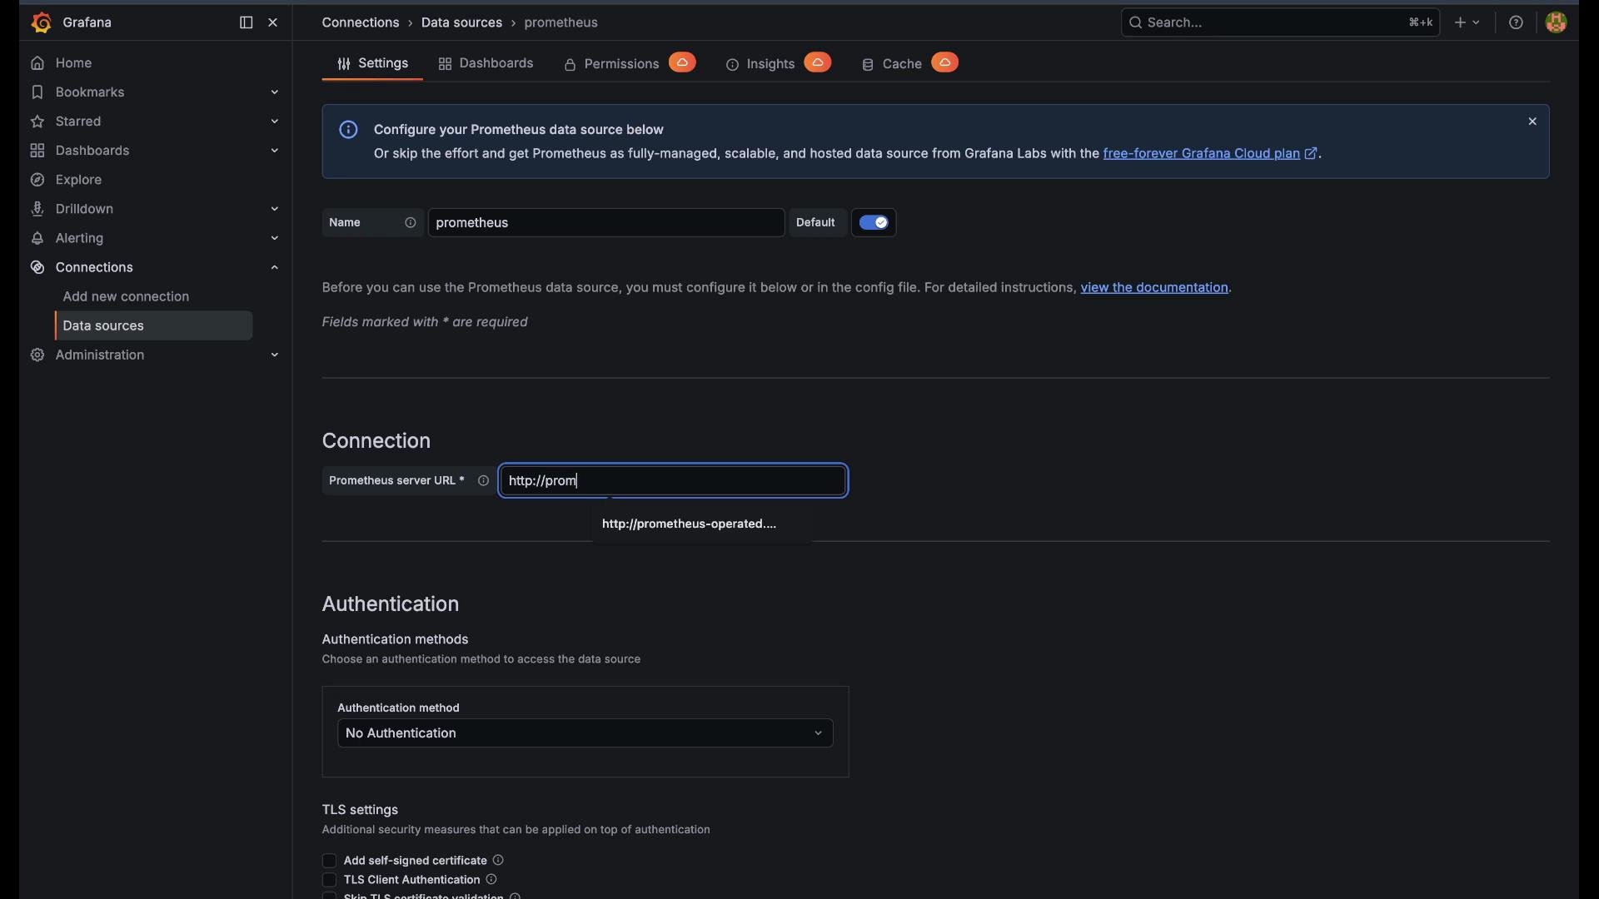The width and height of the screenshot is (1599, 899).
Task: Click the Connections plug icon
Action: coord(37,267)
